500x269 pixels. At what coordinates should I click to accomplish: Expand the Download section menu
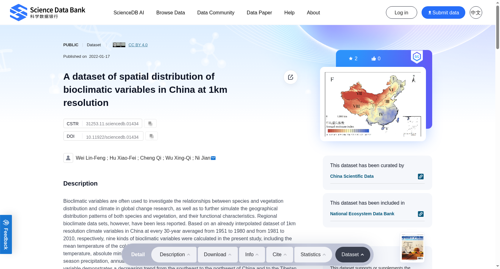pyautogui.click(x=218, y=255)
